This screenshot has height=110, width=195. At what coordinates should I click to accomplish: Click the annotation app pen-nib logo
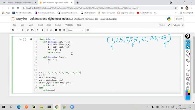[188, 36]
